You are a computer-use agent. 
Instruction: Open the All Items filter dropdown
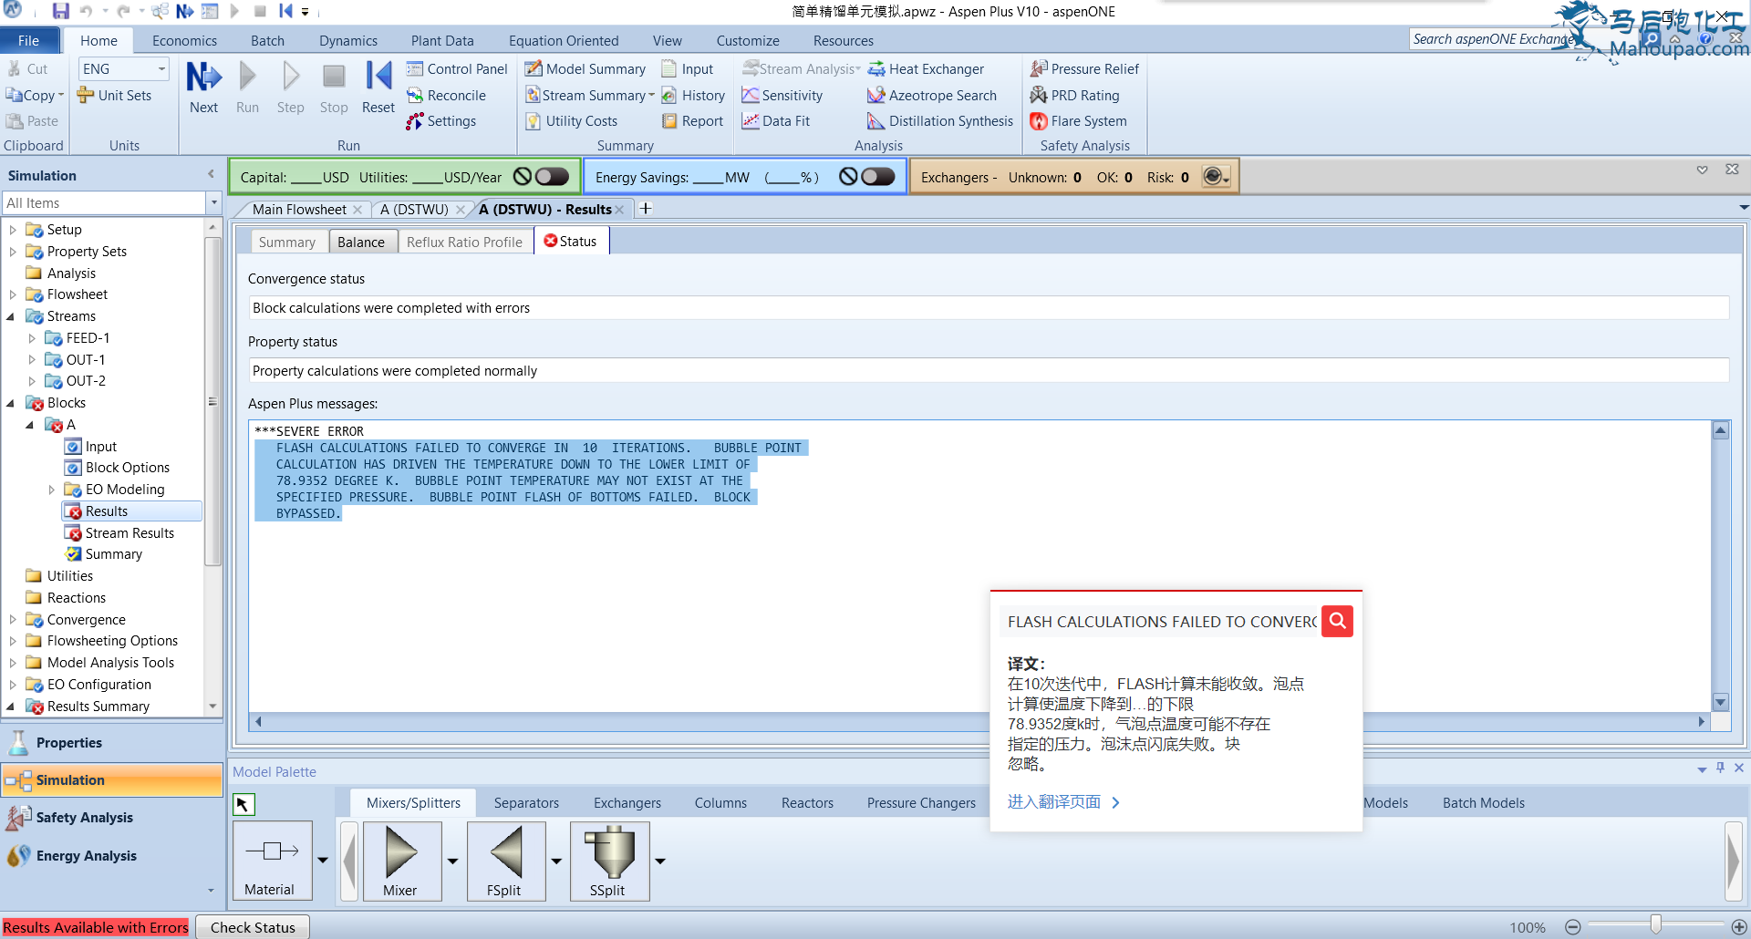(214, 203)
